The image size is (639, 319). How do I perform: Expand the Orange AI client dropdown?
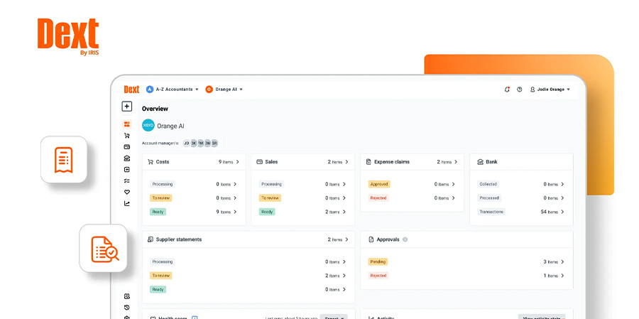click(224, 90)
